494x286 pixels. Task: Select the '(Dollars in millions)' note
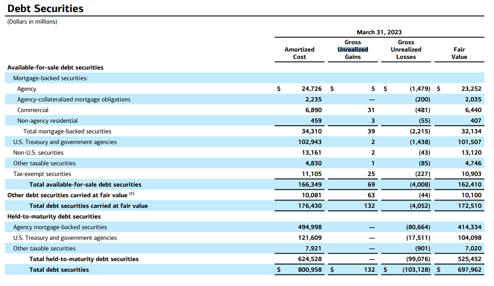pyautogui.click(x=32, y=22)
